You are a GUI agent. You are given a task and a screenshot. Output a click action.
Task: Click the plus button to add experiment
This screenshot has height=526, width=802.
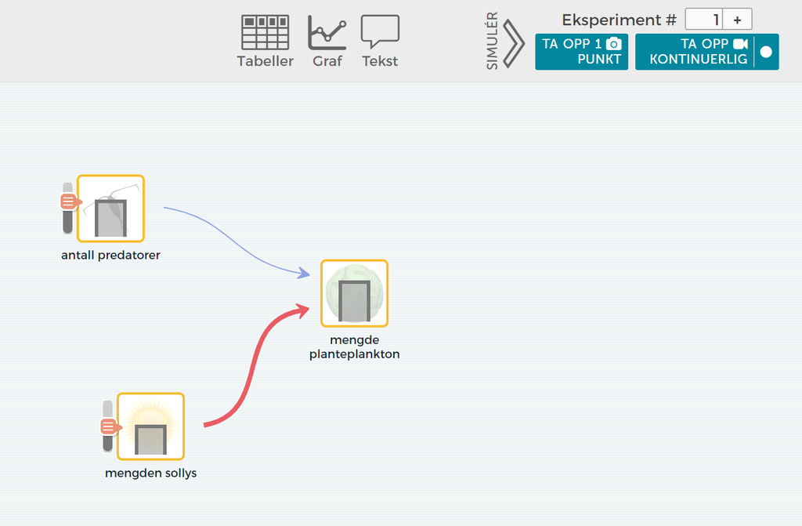737,20
